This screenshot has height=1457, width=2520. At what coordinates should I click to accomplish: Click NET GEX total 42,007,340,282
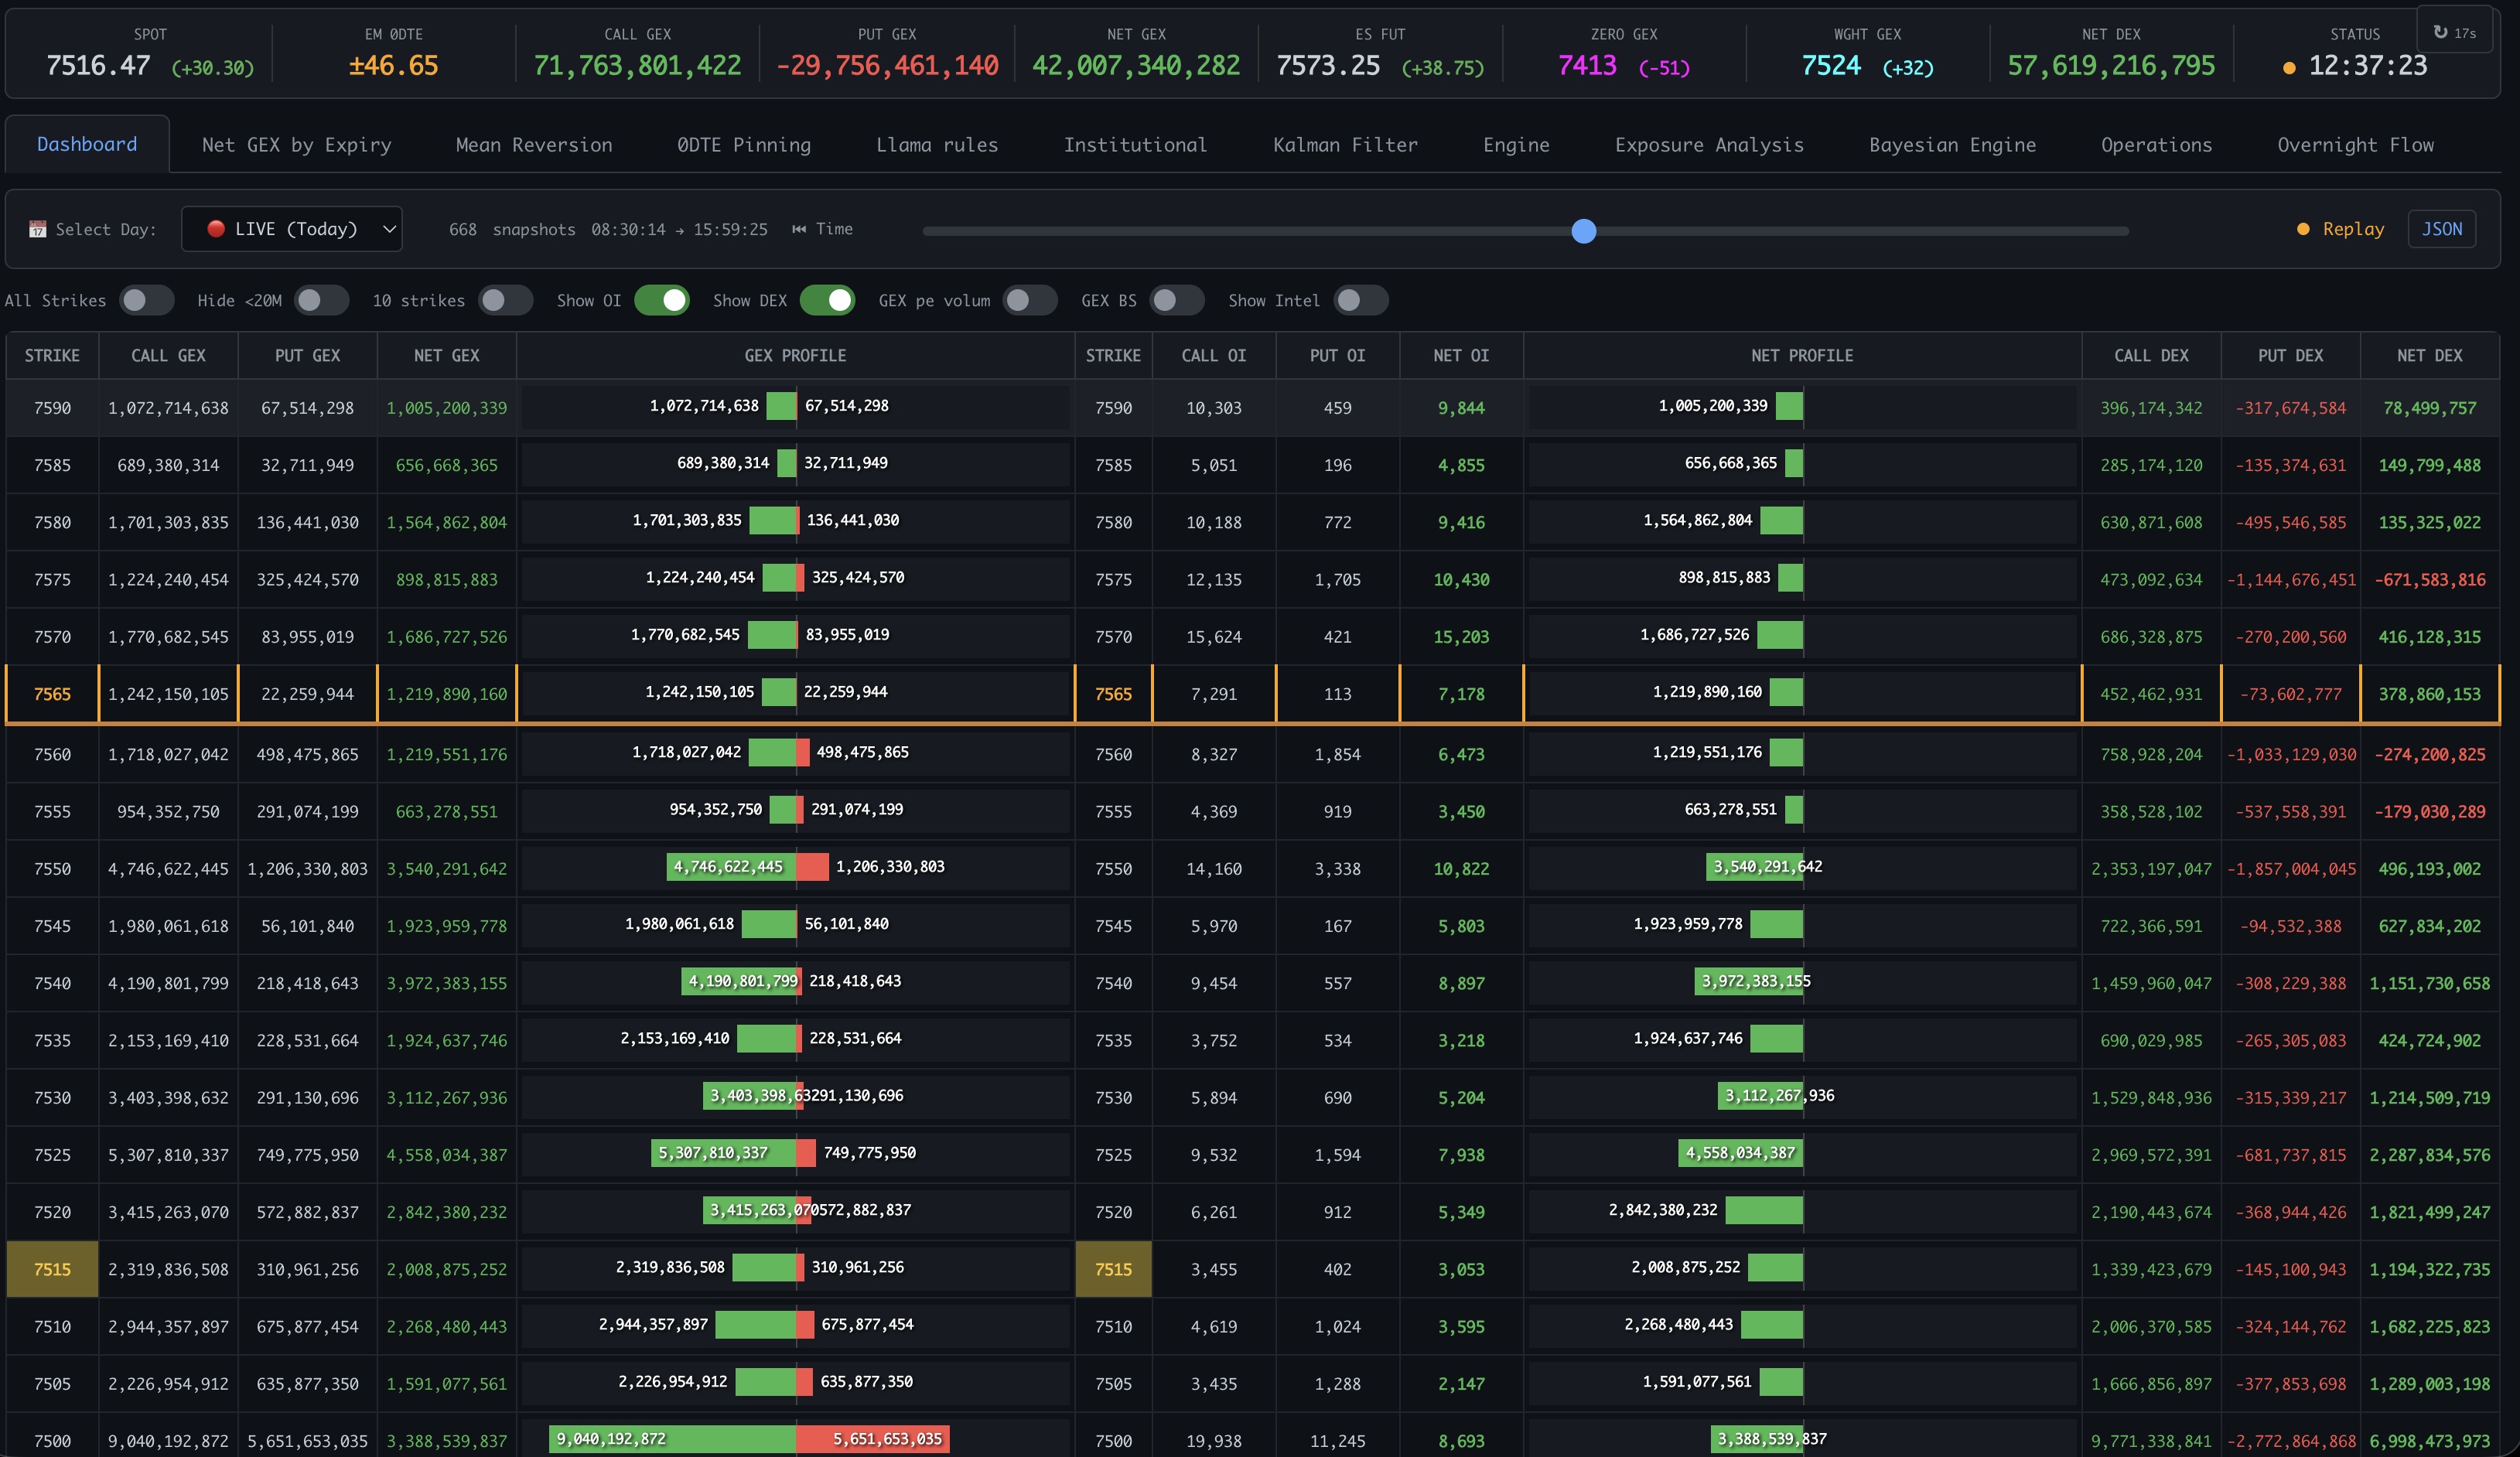pyautogui.click(x=1135, y=66)
